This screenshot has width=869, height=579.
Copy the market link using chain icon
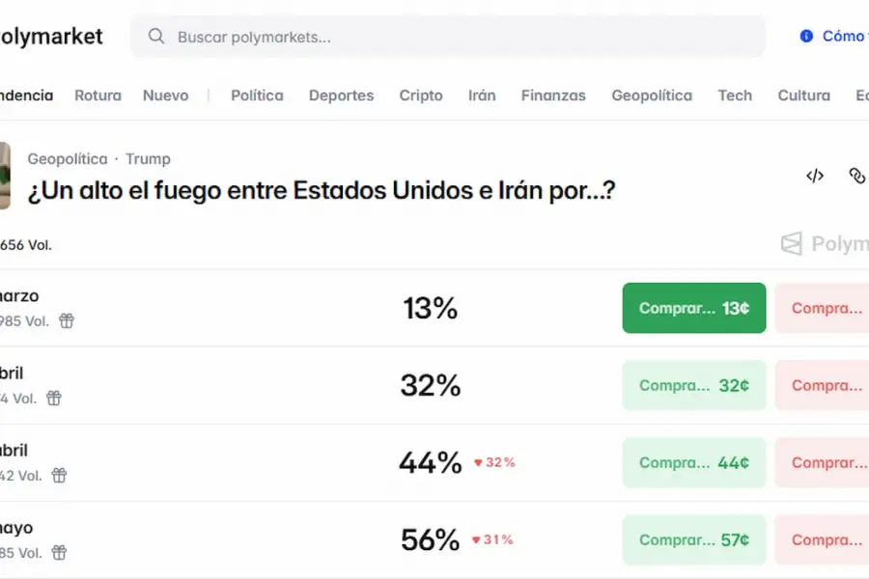[x=857, y=176]
